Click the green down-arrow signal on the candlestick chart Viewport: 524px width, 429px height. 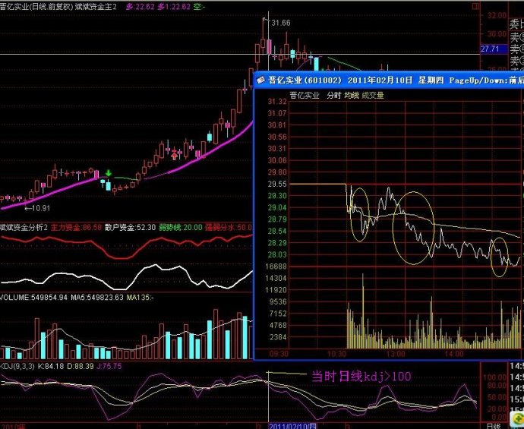[x=109, y=172]
